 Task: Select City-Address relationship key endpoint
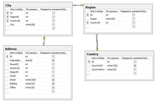coord(44,38)
